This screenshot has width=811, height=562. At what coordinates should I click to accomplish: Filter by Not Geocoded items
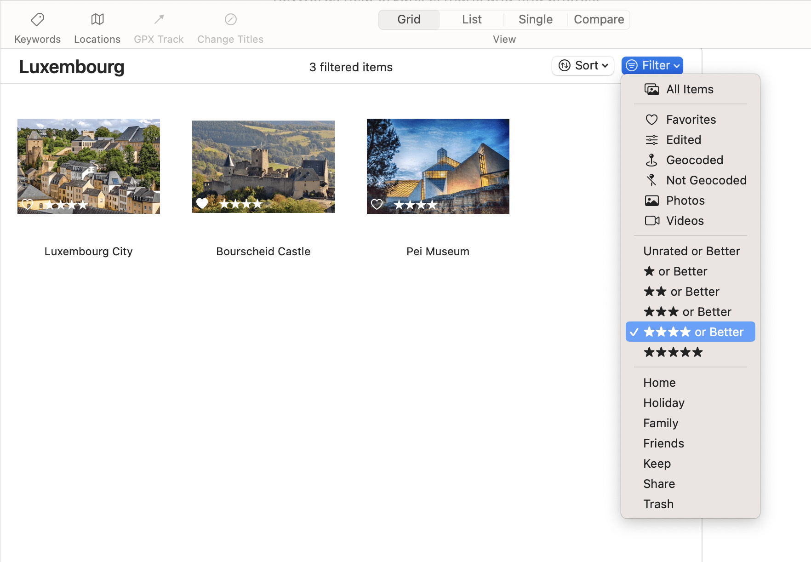[690, 180]
